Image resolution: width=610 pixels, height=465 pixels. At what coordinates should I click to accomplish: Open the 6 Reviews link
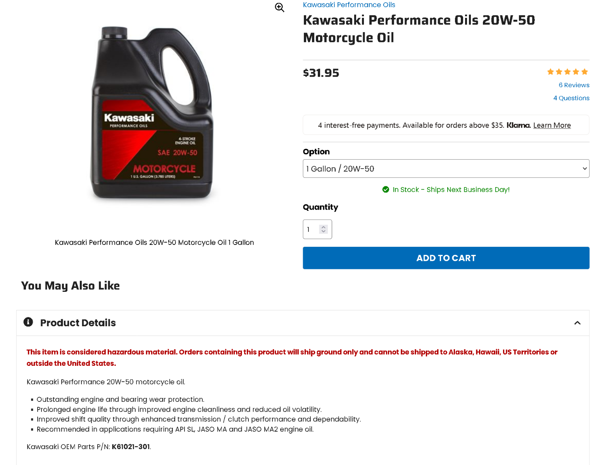574,85
